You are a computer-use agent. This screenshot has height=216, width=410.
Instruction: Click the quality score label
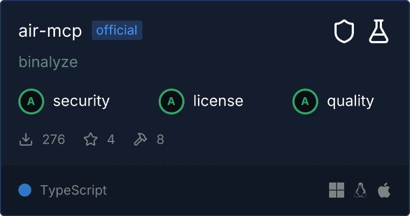[350, 102]
